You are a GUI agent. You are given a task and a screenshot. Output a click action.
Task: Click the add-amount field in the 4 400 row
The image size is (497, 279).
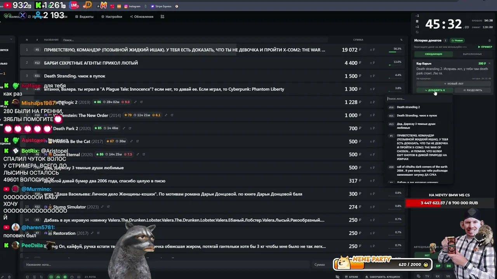373,63
